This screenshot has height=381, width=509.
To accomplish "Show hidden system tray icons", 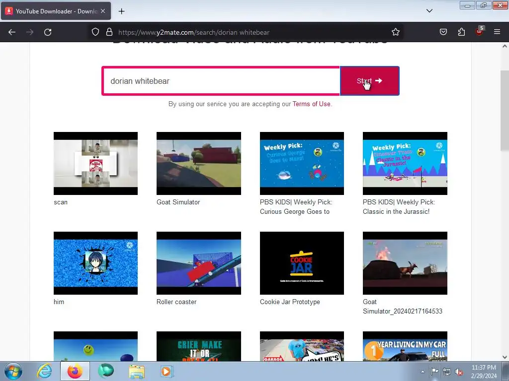I will (423, 372).
